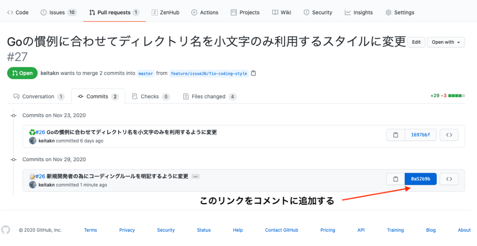The width and height of the screenshot is (477, 246).
Task: Click keitakn avatar on the Nov 29 commit
Action: (x=33, y=185)
